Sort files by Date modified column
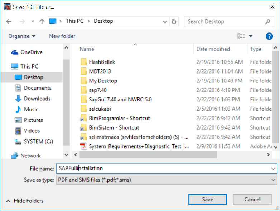This screenshot has width=280, height=211. click(213, 49)
